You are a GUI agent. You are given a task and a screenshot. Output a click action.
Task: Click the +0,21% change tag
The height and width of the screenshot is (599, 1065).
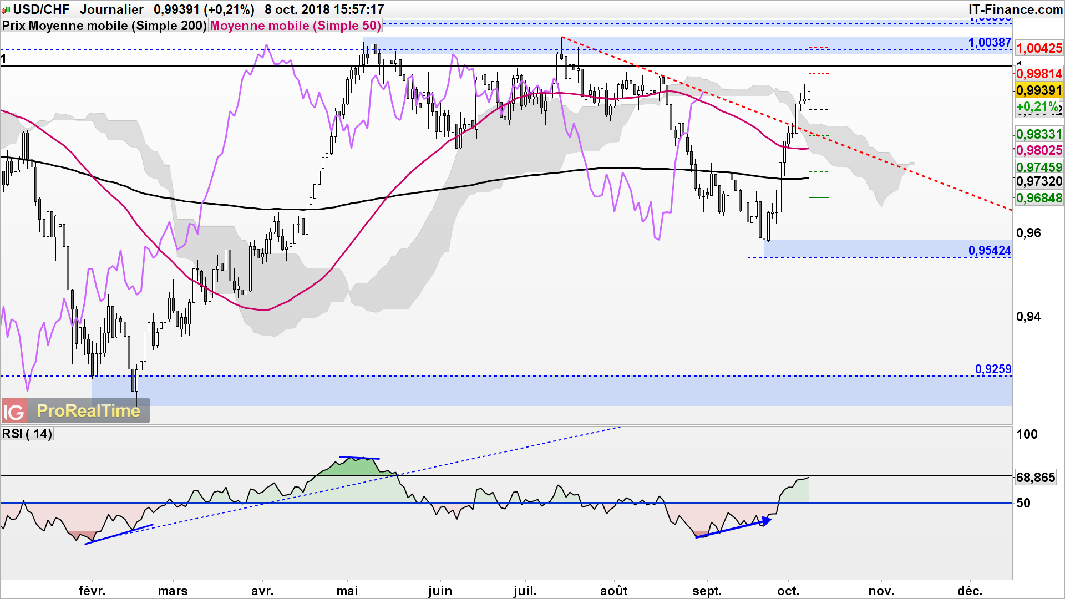[1037, 106]
